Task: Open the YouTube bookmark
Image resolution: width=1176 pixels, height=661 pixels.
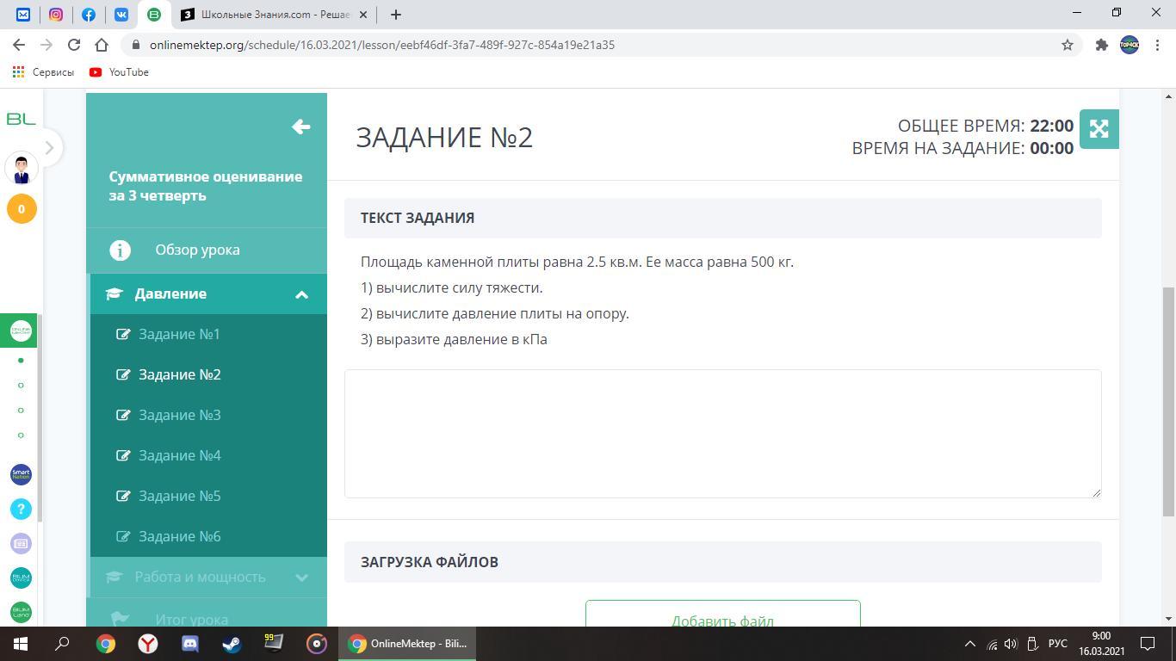Action: coord(119,72)
